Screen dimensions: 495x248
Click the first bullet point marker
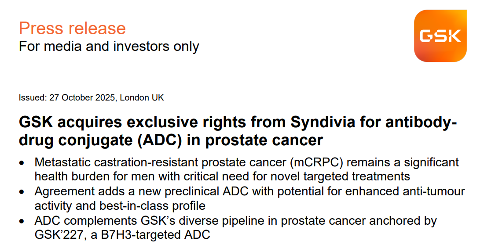point(22,163)
